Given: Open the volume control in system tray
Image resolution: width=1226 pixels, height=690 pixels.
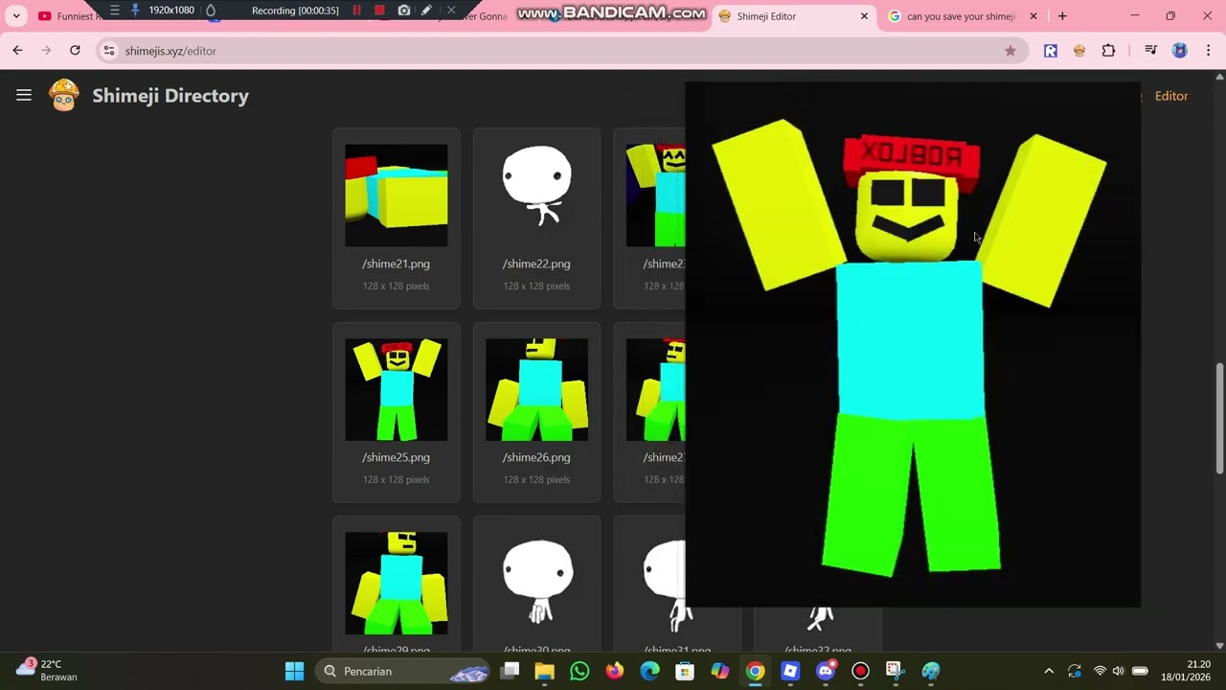Looking at the screenshot, I should (x=1118, y=671).
